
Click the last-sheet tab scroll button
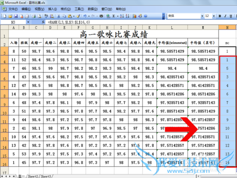click(x=14, y=176)
